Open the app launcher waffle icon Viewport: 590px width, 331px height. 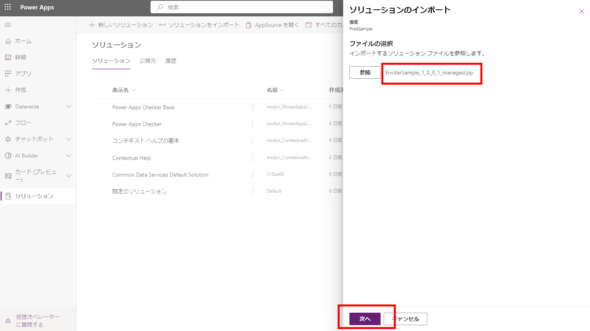click(x=7, y=7)
